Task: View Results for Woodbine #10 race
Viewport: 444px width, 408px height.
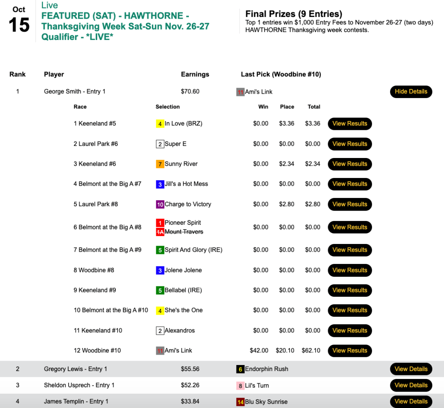Action: [x=349, y=351]
